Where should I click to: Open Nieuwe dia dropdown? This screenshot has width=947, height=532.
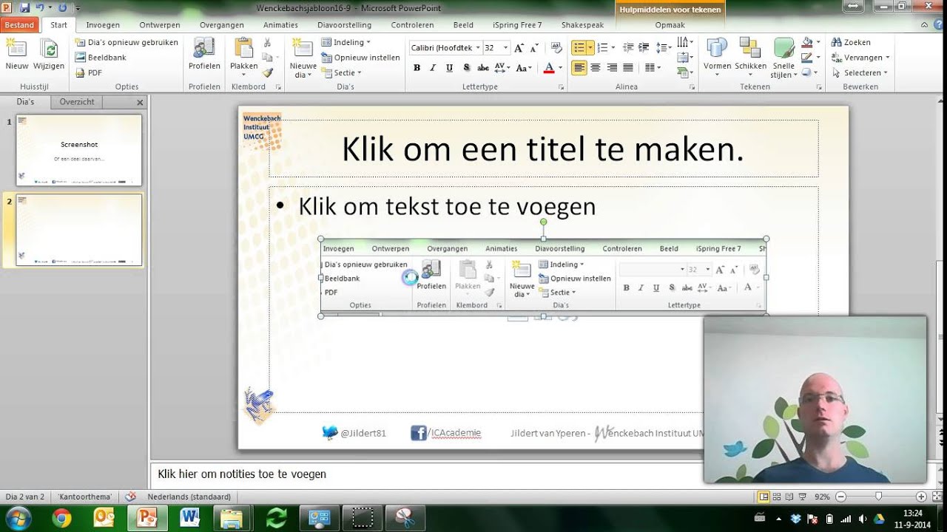pos(303,71)
